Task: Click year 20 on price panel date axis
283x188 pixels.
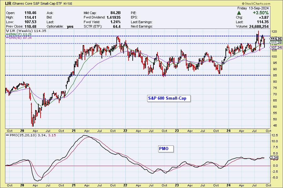Action: click(x=22, y=131)
